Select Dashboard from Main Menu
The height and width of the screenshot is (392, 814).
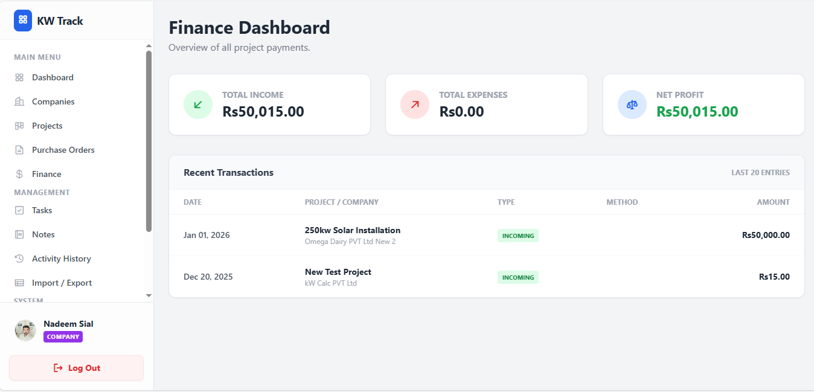[x=53, y=77]
